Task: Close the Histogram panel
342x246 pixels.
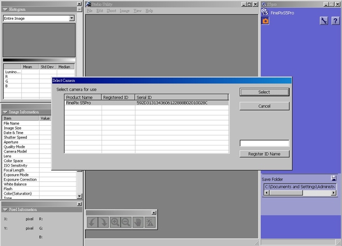Action: 80,4
